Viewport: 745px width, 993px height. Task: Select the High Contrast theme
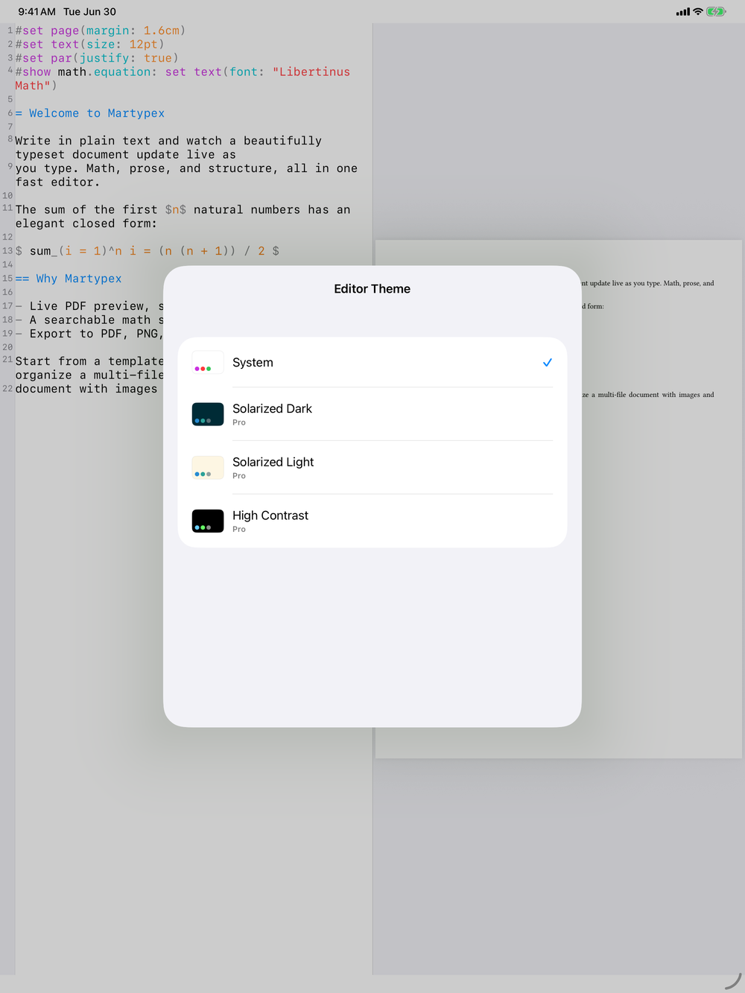pos(372,521)
